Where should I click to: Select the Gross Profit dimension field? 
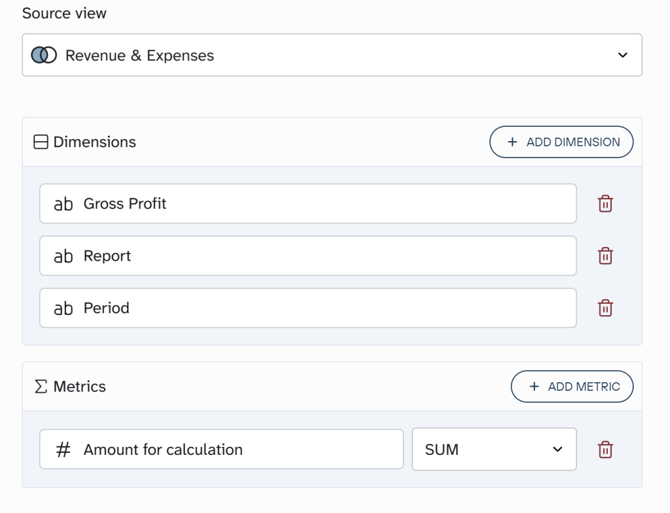pos(308,203)
